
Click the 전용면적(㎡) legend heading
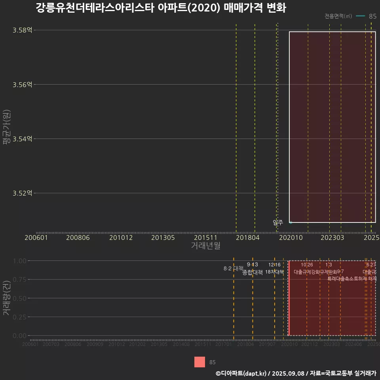click(x=338, y=16)
